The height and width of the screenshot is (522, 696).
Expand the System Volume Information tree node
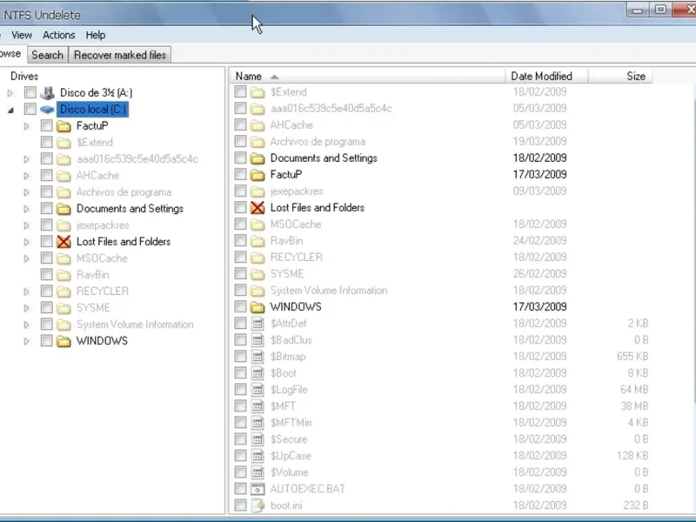click(27, 325)
